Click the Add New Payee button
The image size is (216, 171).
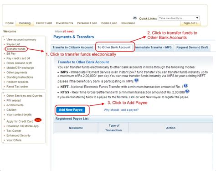pos(71,110)
